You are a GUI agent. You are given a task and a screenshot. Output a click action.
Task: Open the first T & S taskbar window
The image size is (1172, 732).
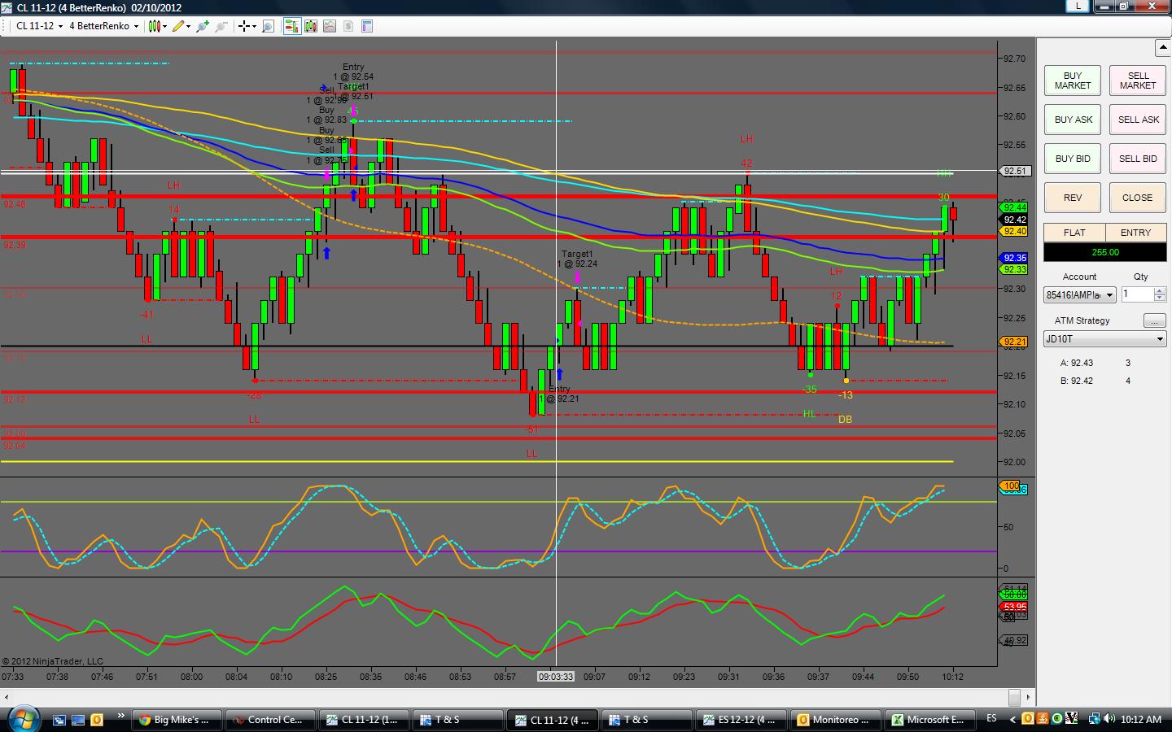[x=458, y=720]
